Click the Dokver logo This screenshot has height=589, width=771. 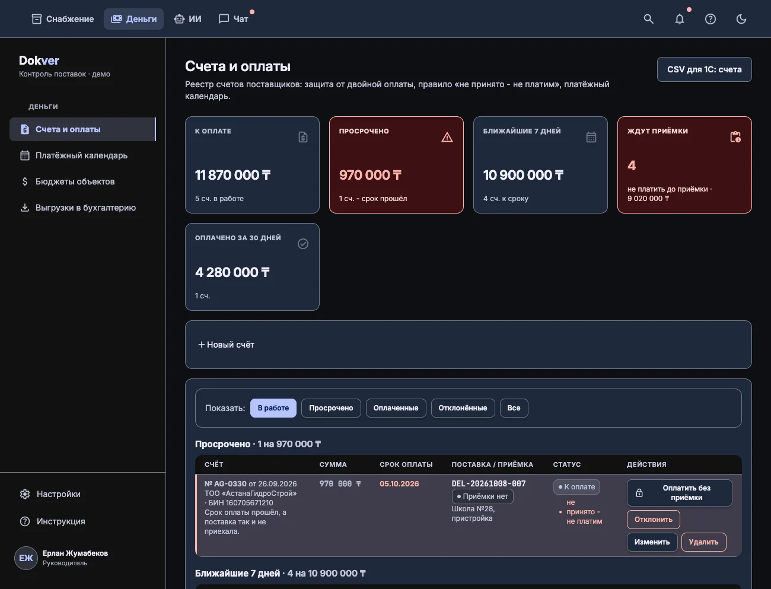[39, 61]
